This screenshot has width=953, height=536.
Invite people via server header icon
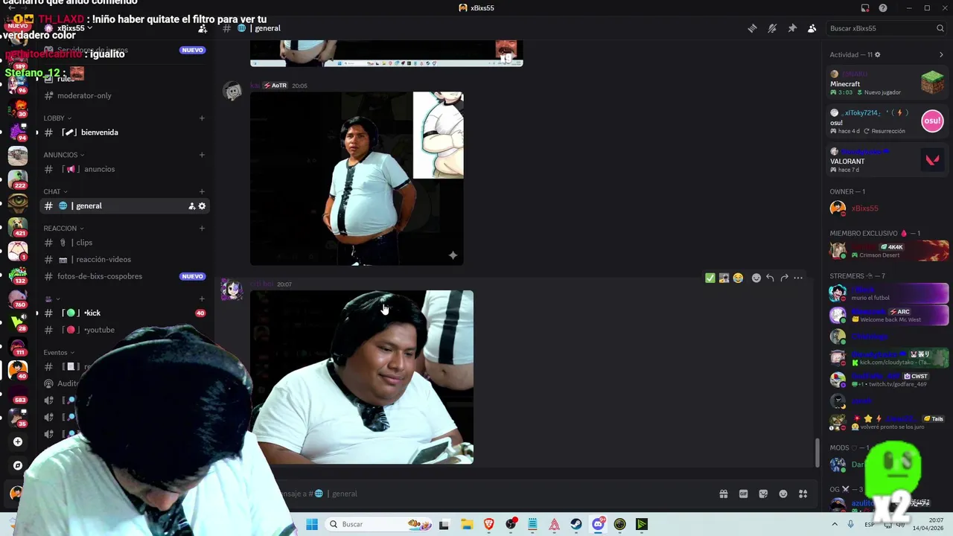[x=203, y=28]
